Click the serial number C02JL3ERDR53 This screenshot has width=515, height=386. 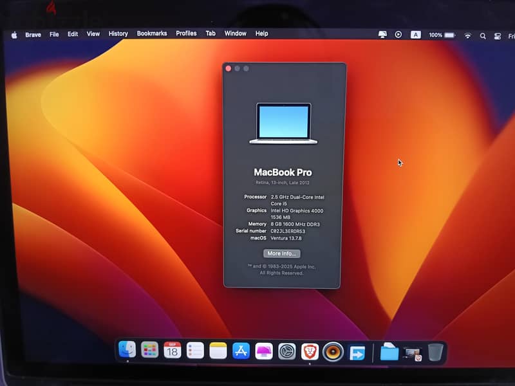coord(288,231)
